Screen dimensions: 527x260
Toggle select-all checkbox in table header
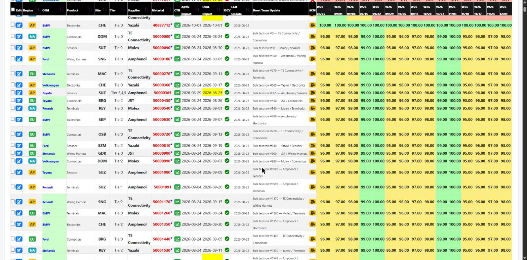click(13, 9)
